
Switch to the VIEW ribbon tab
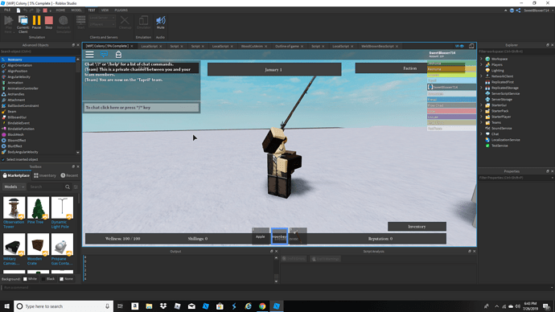(105, 10)
